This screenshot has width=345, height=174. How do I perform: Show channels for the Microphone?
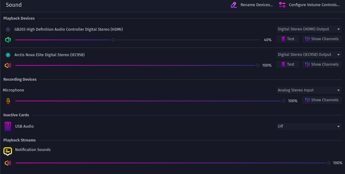[322, 100]
